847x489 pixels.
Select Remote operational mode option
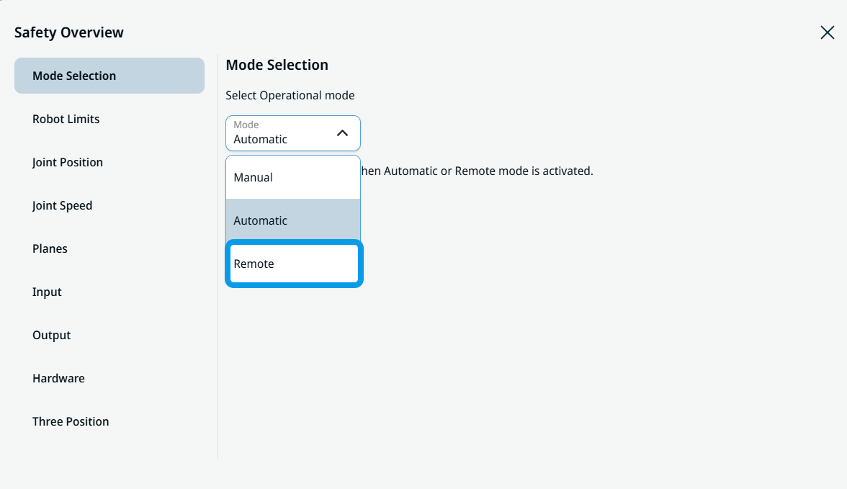click(x=294, y=264)
